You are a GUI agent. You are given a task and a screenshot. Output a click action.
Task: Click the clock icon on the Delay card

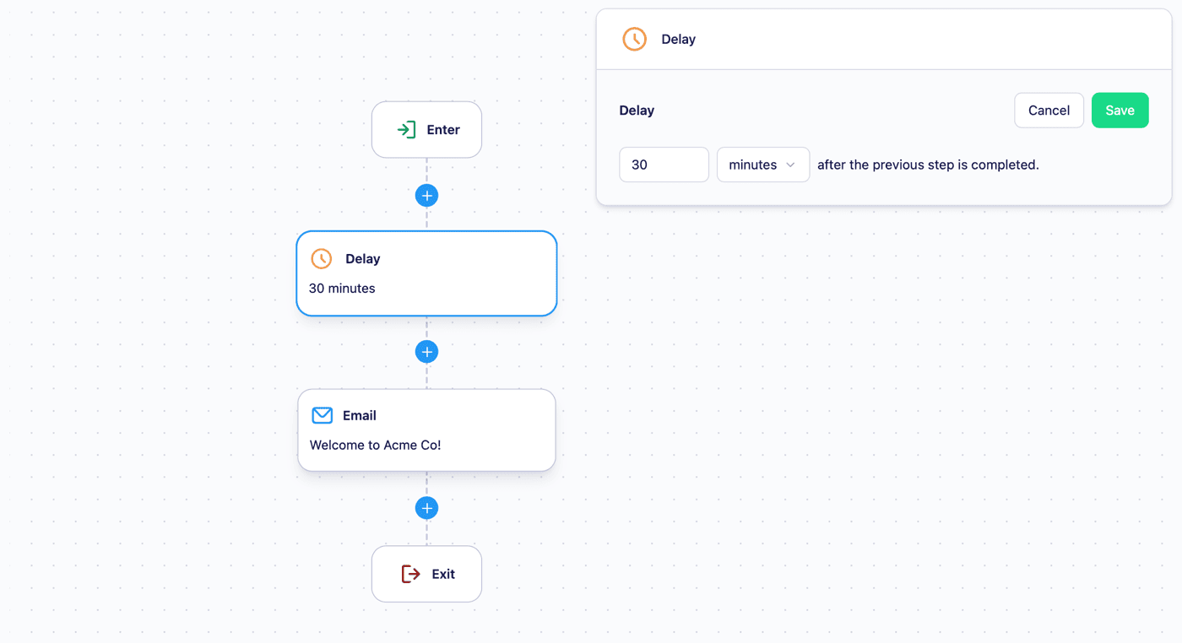(321, 258)
